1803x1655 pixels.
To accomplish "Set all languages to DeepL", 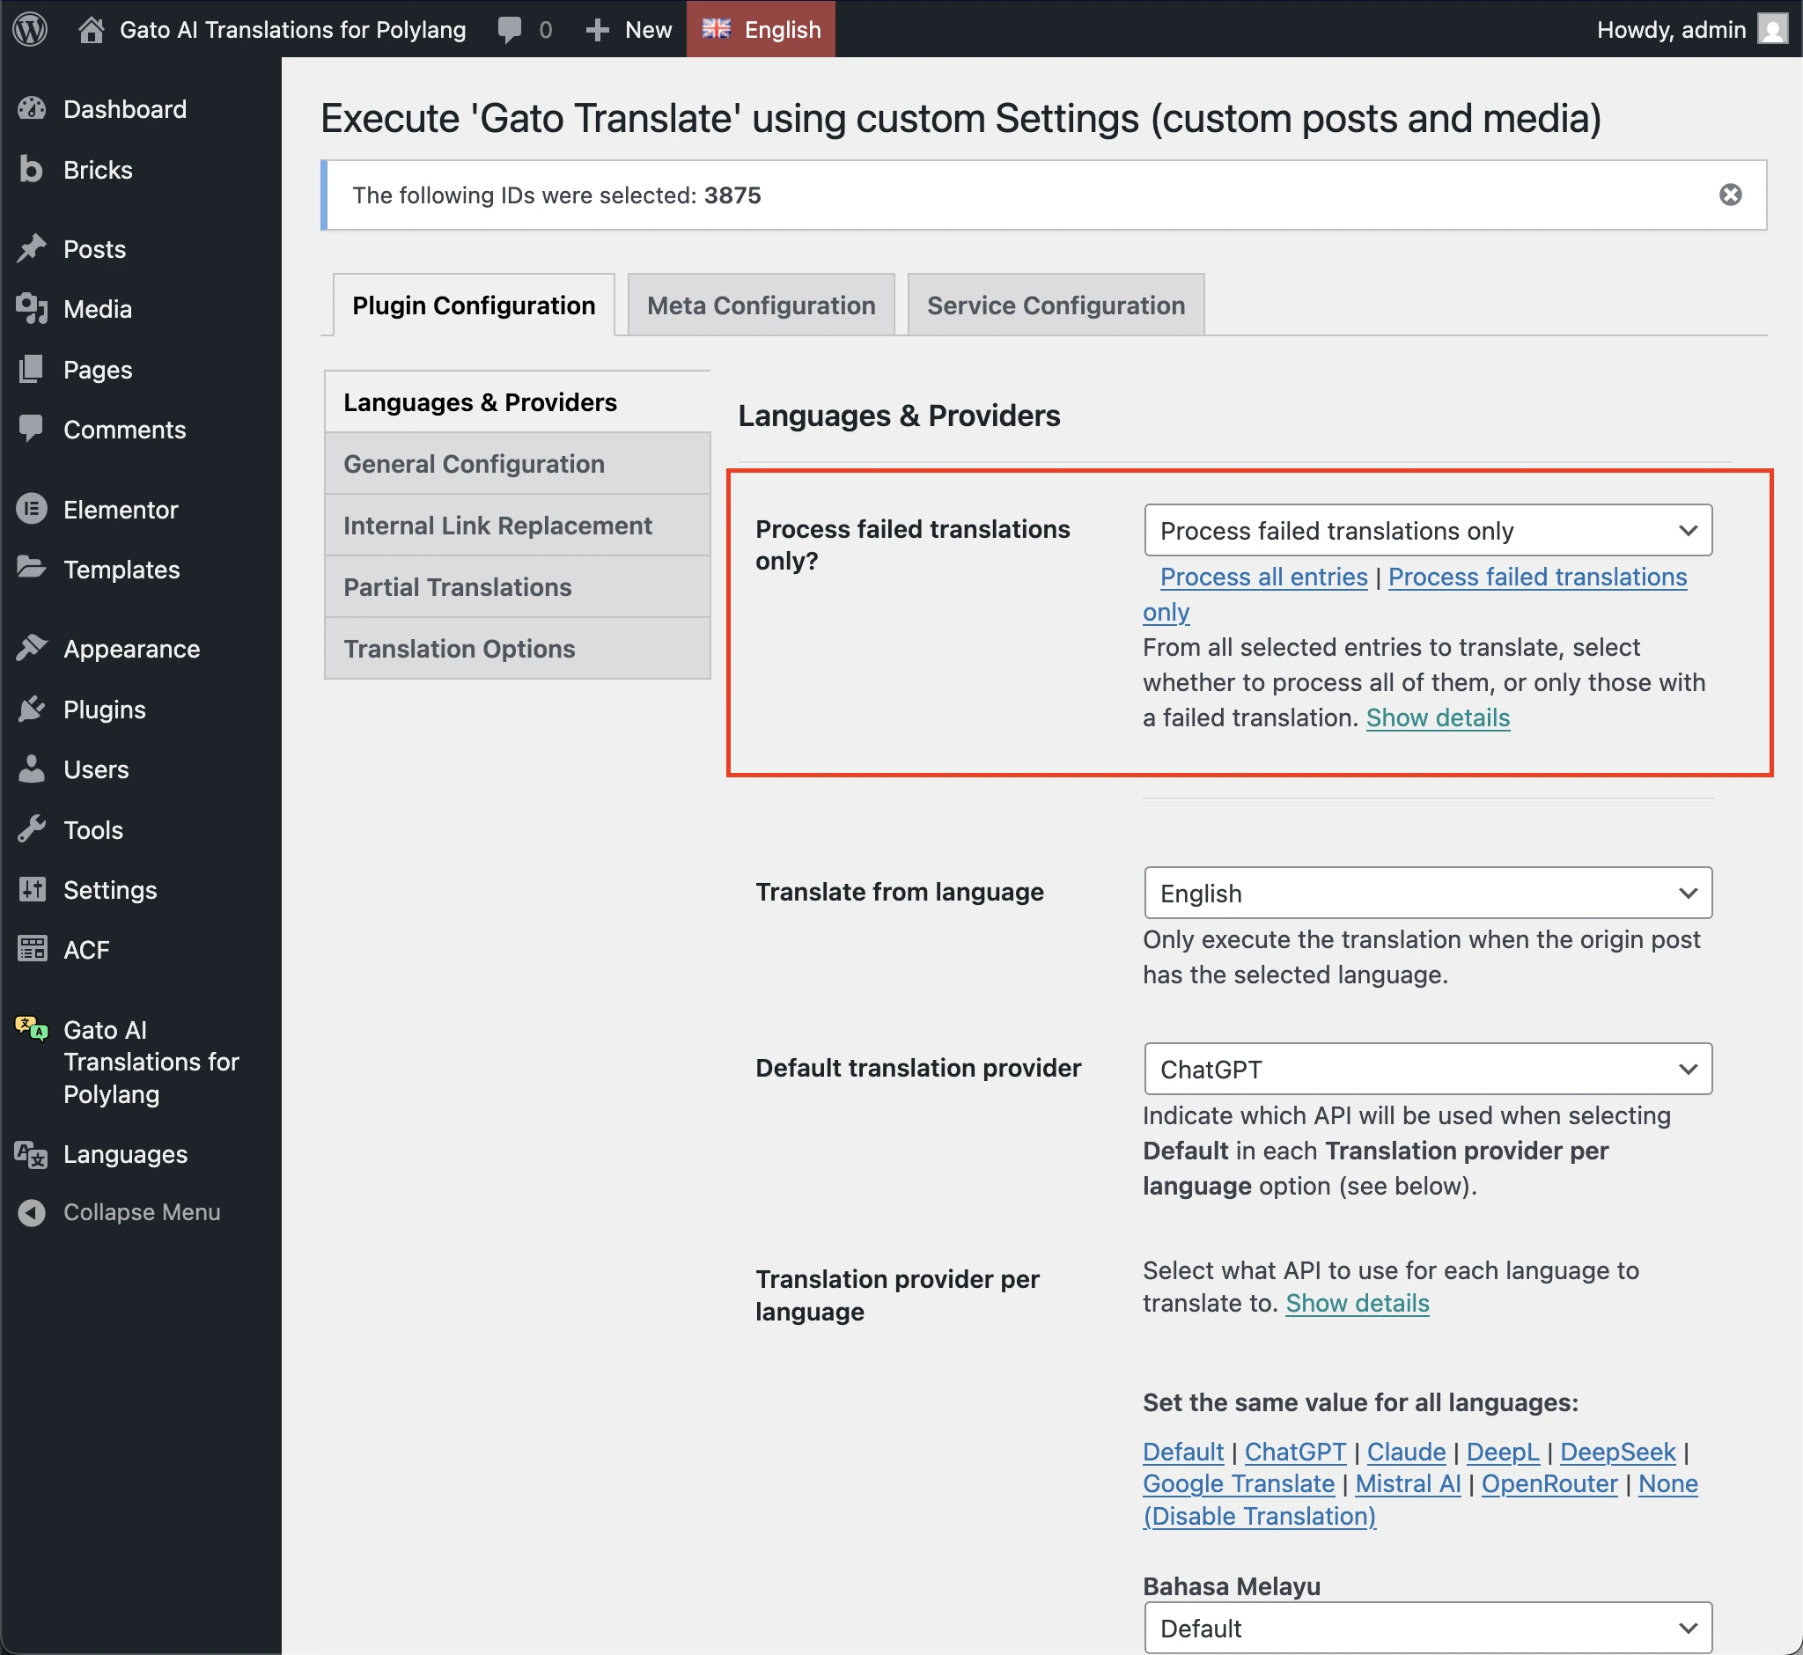I will pyautogui.click(x=1502, y=1451).
